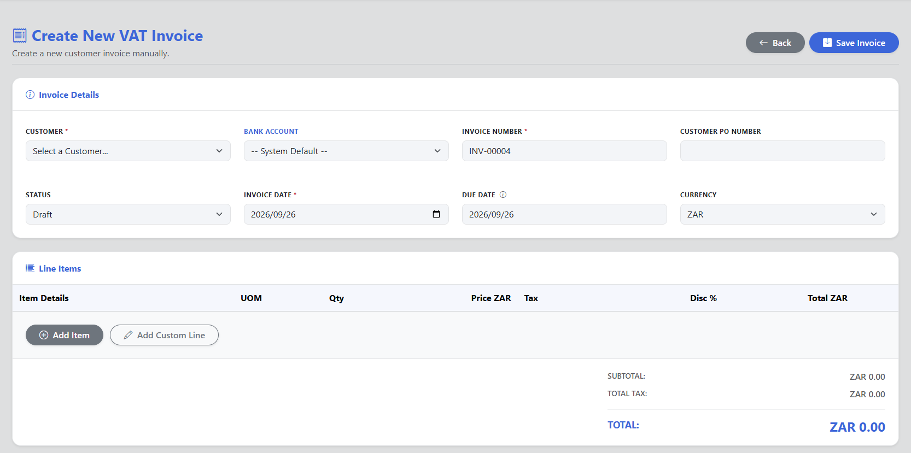Click the Tax column header
The image size is (911, 453).
point(531,298)
